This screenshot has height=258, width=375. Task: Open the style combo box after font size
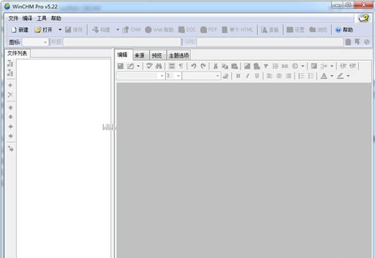pos(202,76)
